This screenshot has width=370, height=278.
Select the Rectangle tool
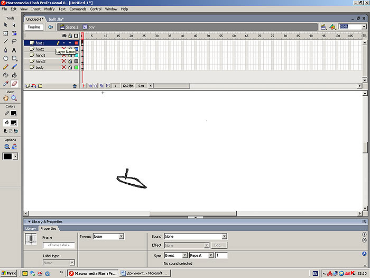pos(14,58)
